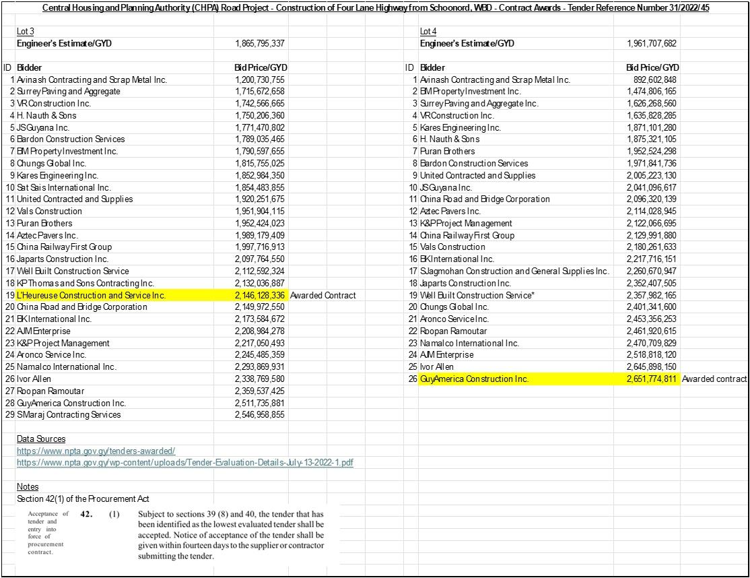Click the highlighted bid 2,146,128,336
Screen dimensions: 750x578
(x=260, y=295)
